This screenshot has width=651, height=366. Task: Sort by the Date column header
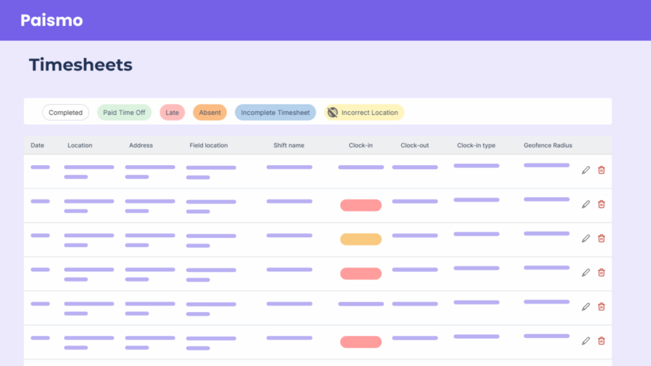tap(38, 146)
